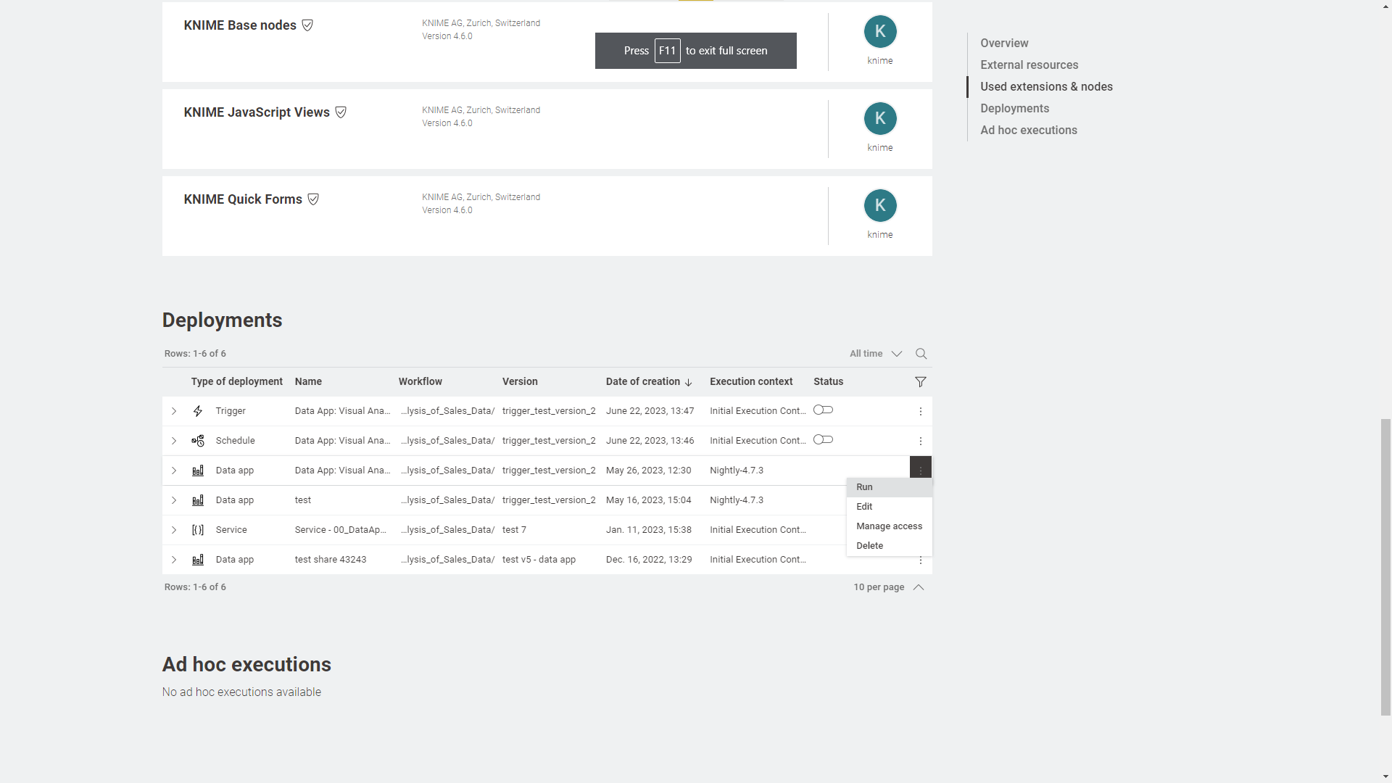Navigate to Used extensions and nodes section
This screenshot has height=783, width=1392.
[x=1047, y=86]
